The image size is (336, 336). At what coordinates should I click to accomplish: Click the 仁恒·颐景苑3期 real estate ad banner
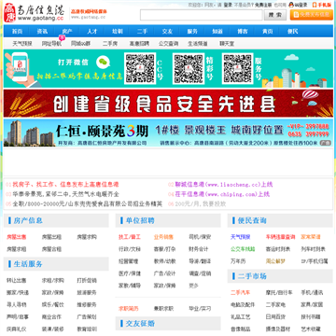tap(168, 133)
